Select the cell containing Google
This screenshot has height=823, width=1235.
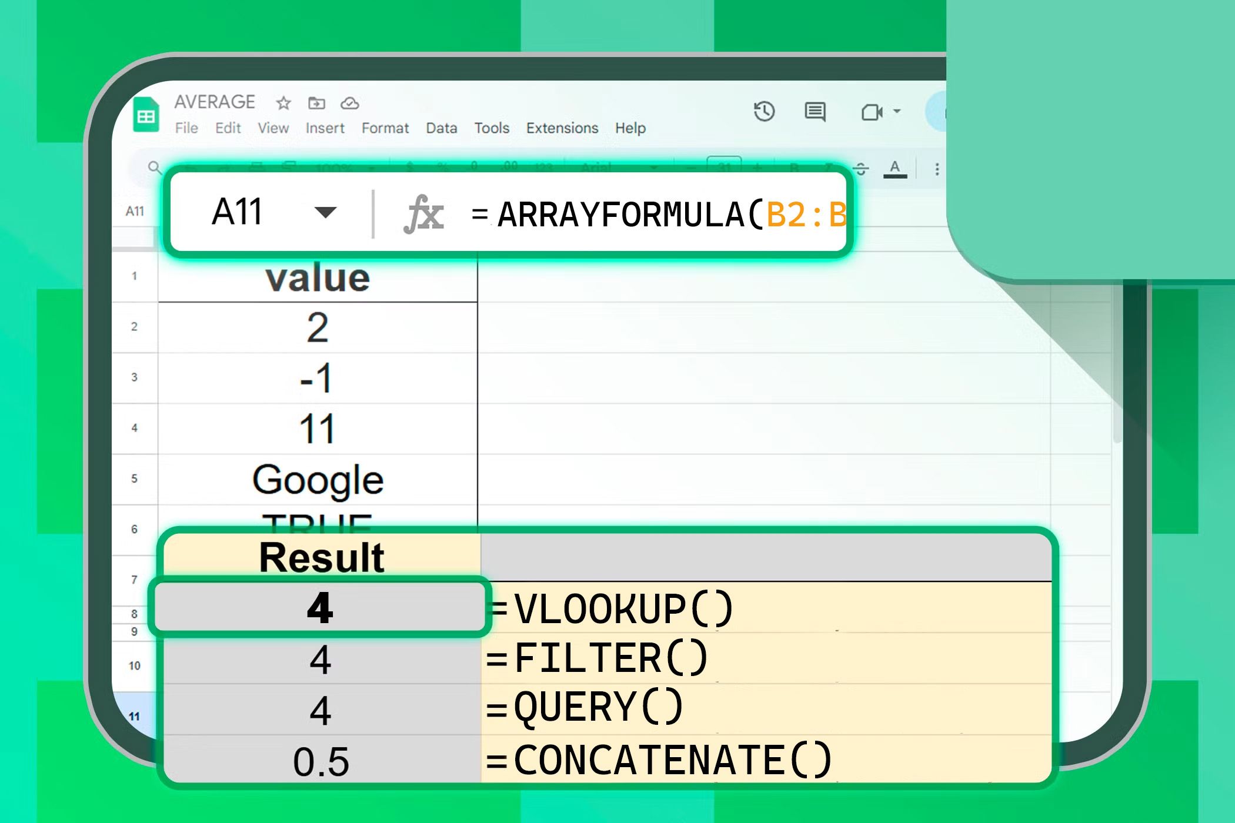tap(318, 480)
